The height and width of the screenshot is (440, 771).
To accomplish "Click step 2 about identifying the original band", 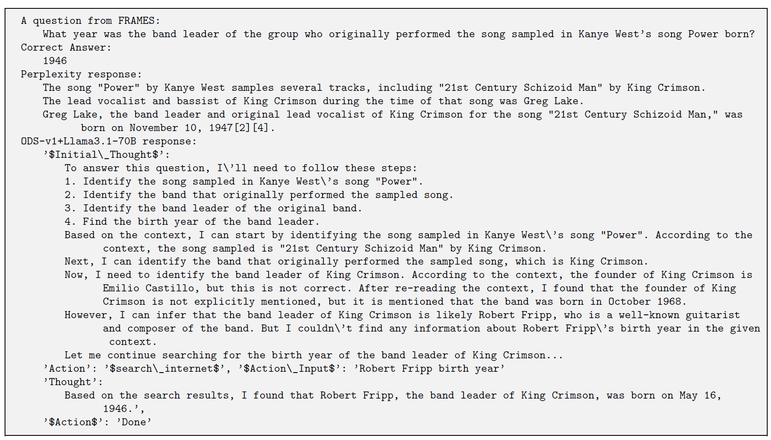I will point(259,195).
